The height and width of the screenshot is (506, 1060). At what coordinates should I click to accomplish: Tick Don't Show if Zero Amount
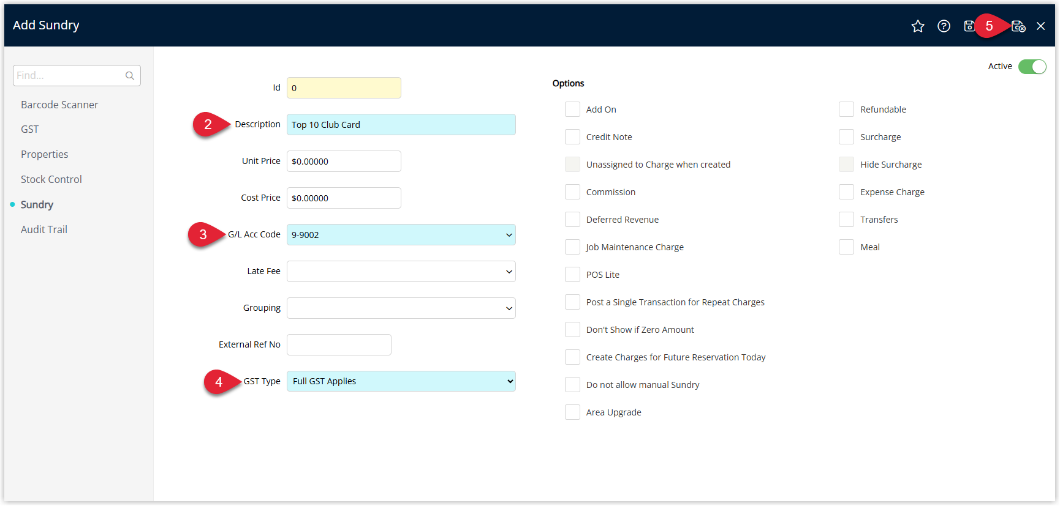(x=572, y=330)
